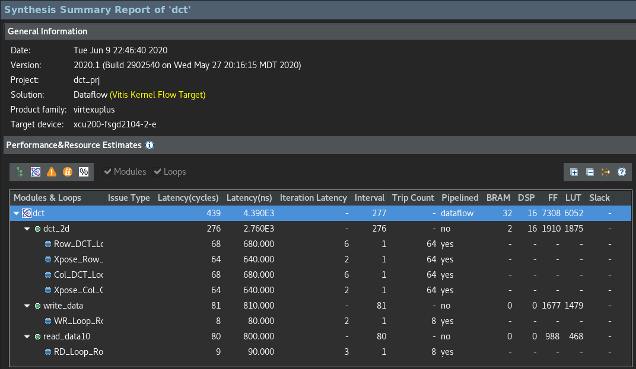Click the Pipelined column header
This screenshot has height=369, width=636.
pyautogui.click(x=459, y=198)
